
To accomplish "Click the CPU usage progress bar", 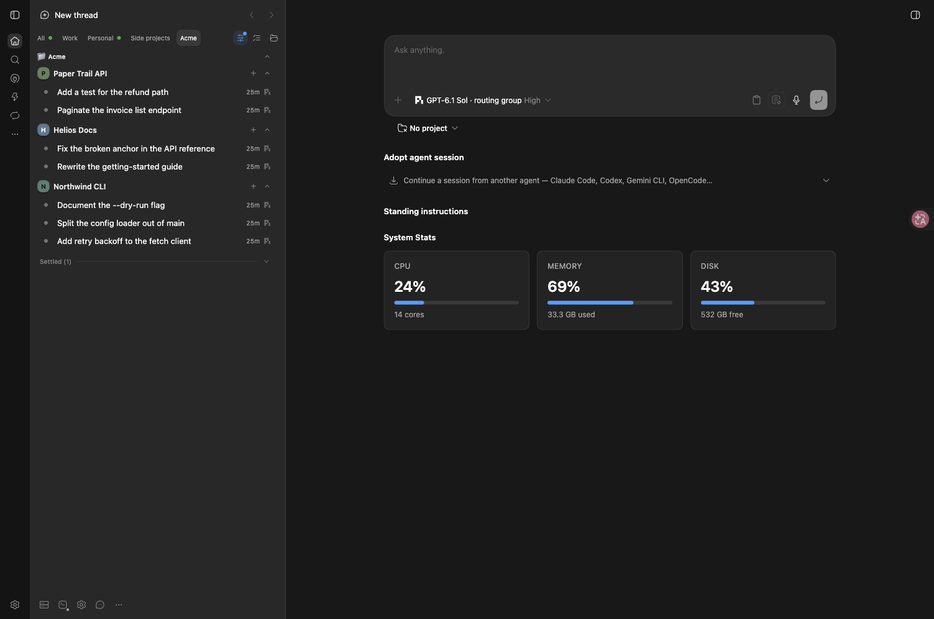I will tap(456, 302).
